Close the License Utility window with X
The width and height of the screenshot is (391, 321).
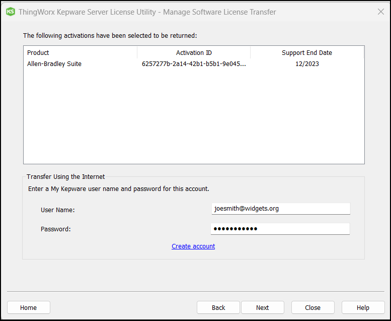coord(380,12)
